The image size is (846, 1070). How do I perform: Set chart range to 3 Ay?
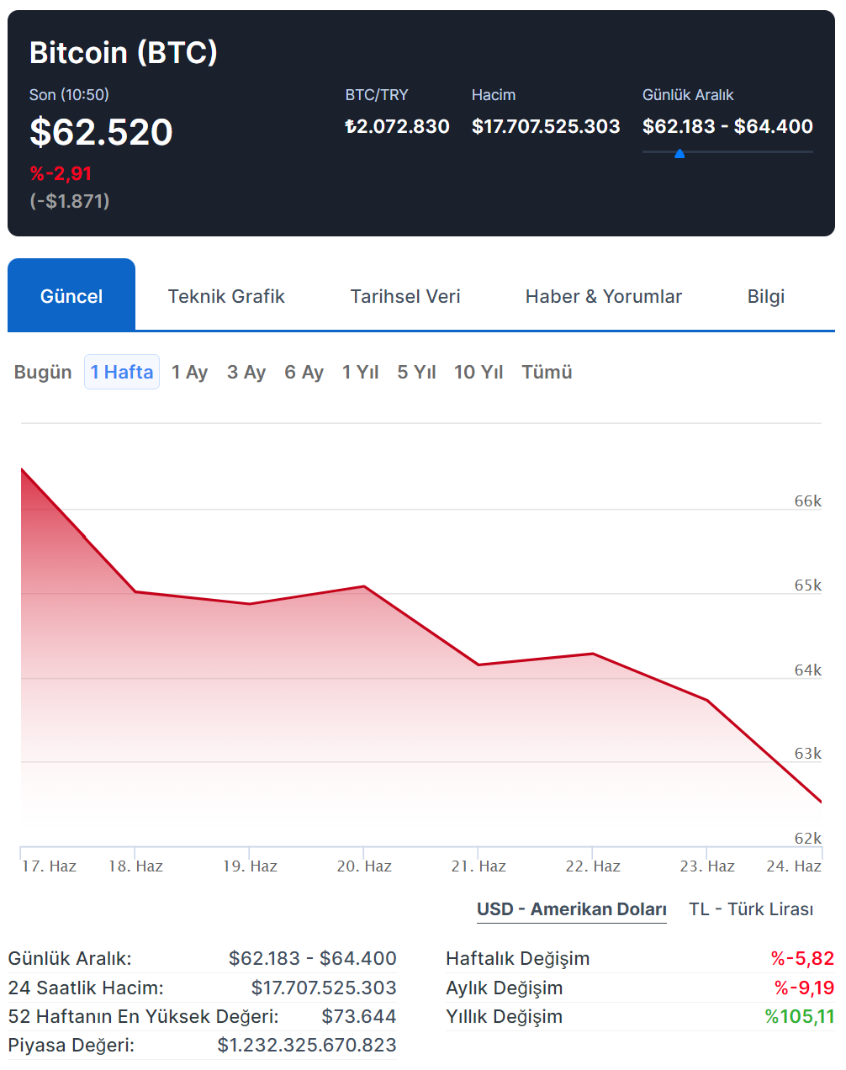click(x=246, y=372)
